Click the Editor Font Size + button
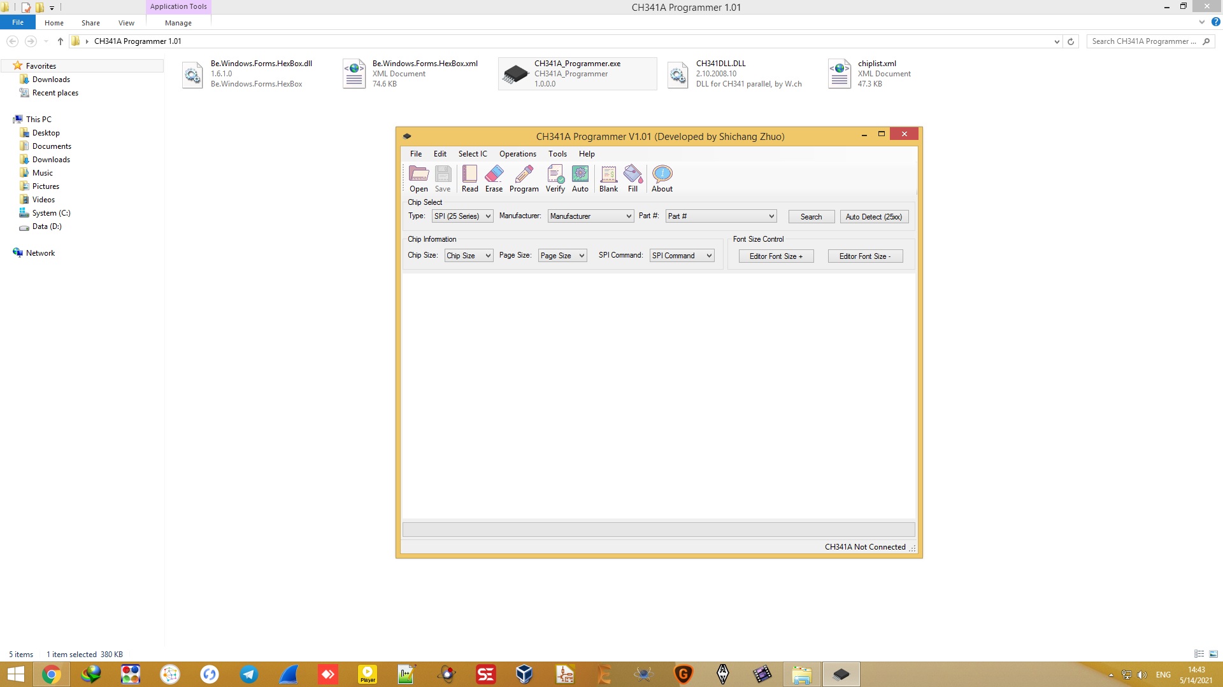1223x687 pixels. [x=776, y=256]
